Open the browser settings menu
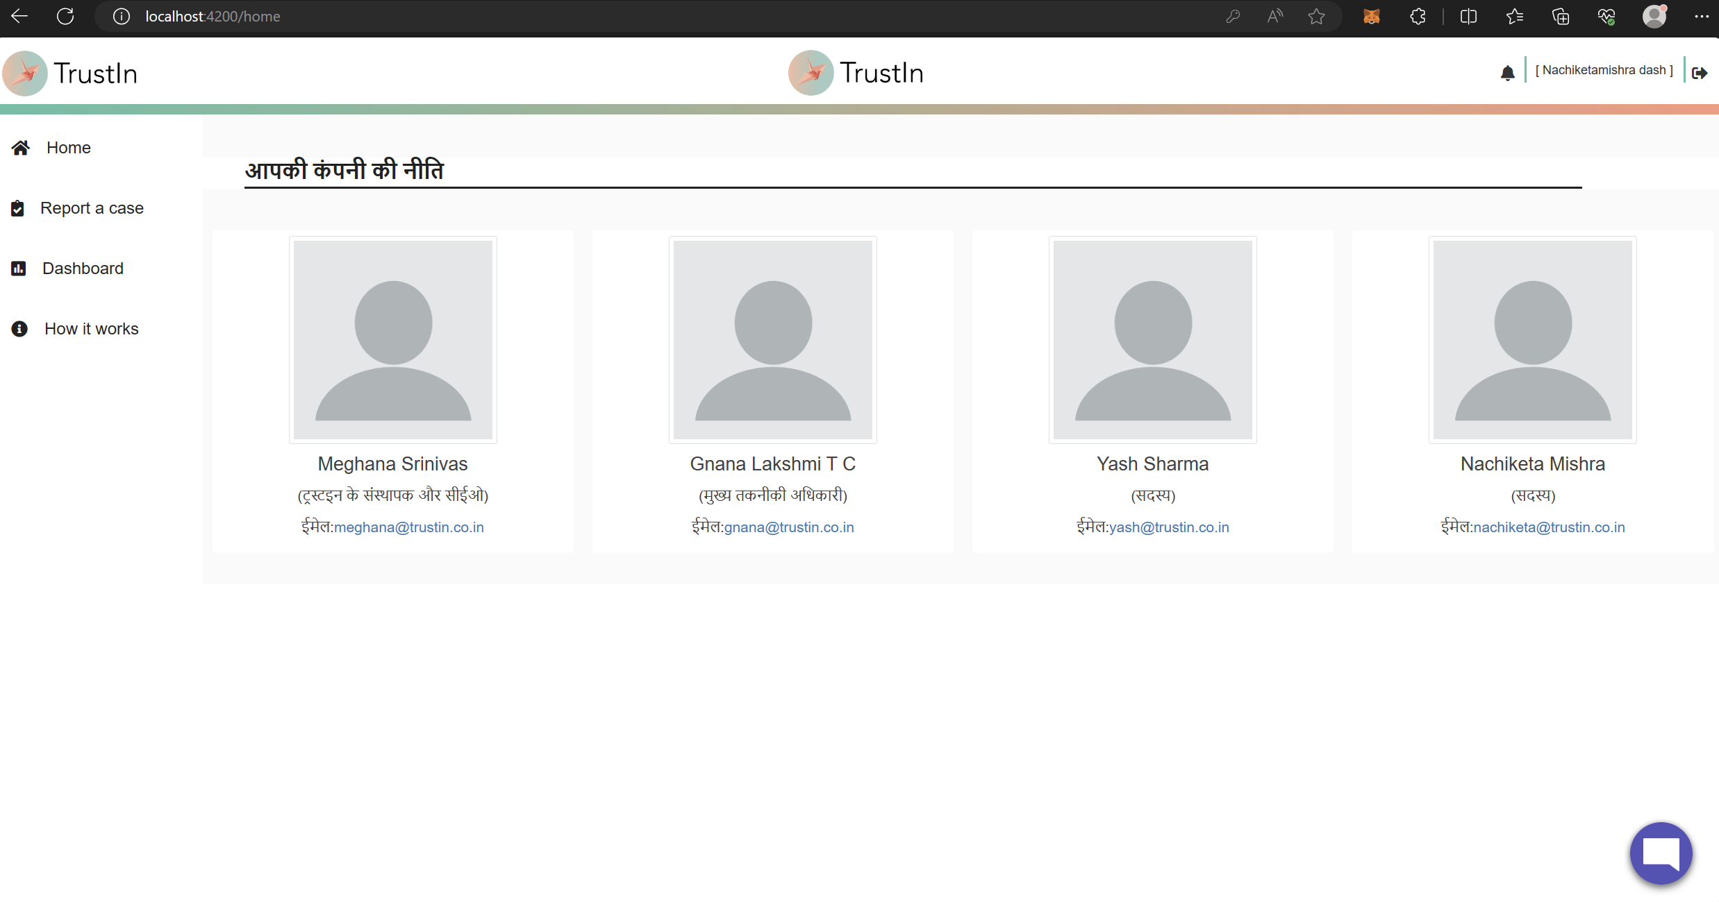 point(1702,16)
